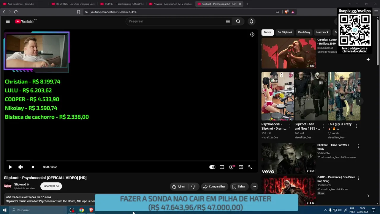
Task: Open the browser tab search dropdown
Action: (350, 4)
